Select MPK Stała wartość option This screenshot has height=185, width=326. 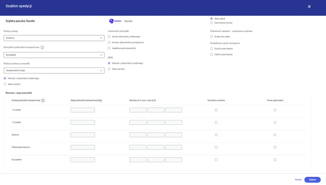[x=109, y=69]
